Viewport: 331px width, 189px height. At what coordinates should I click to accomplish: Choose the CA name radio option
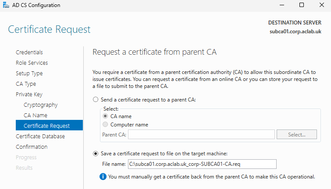(x=105, y=116)
